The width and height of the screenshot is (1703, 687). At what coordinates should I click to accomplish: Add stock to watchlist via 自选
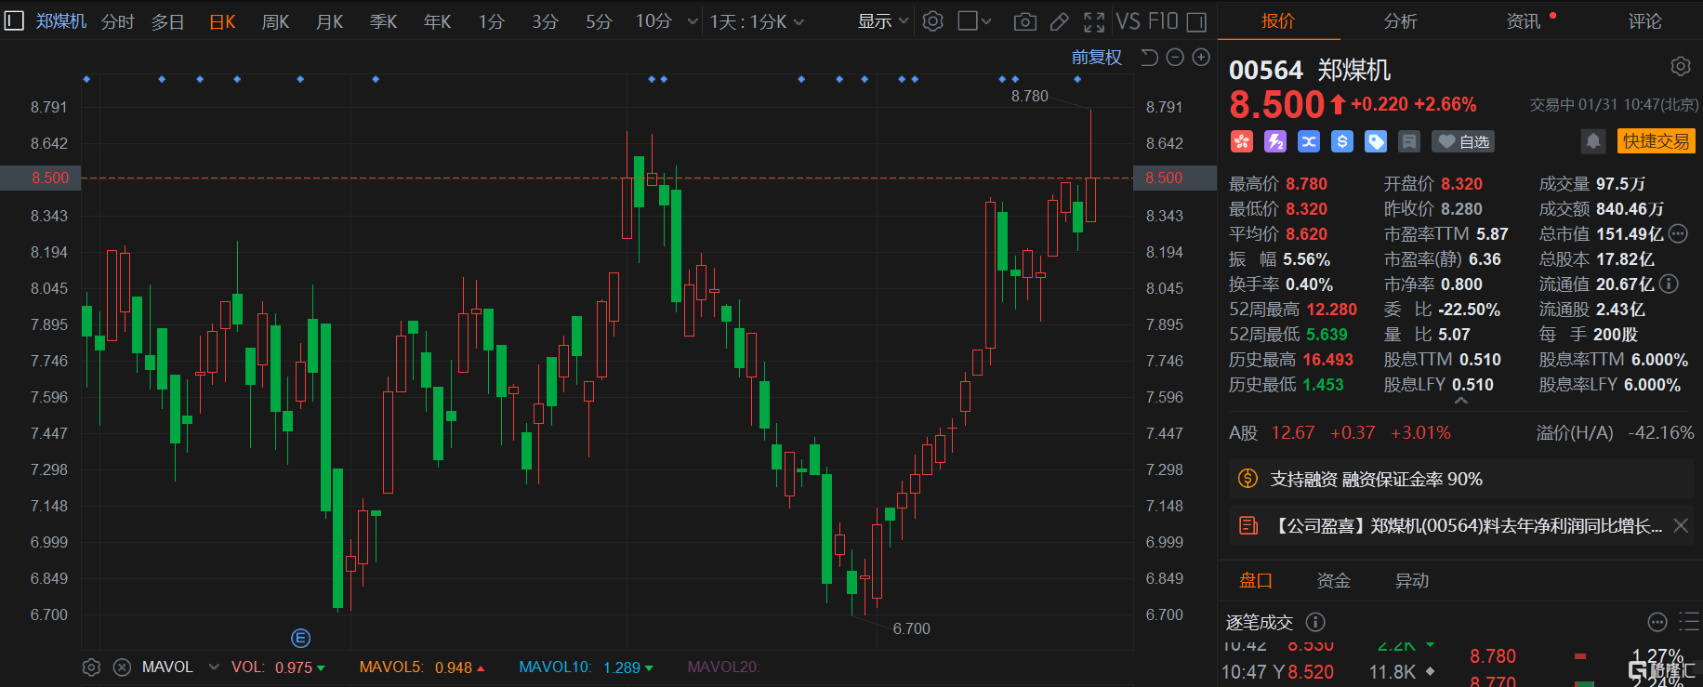coord(1463,141)
